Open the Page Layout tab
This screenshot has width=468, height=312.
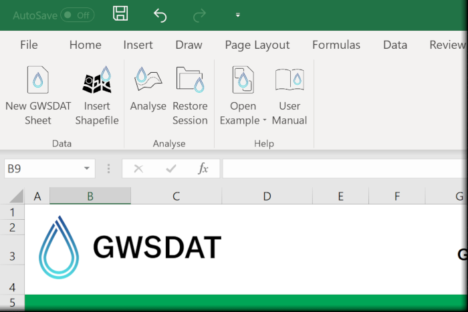pos(257,45)
